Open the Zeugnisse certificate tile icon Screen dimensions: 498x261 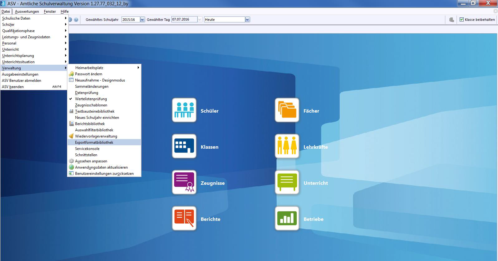click(x=184, y=182)
